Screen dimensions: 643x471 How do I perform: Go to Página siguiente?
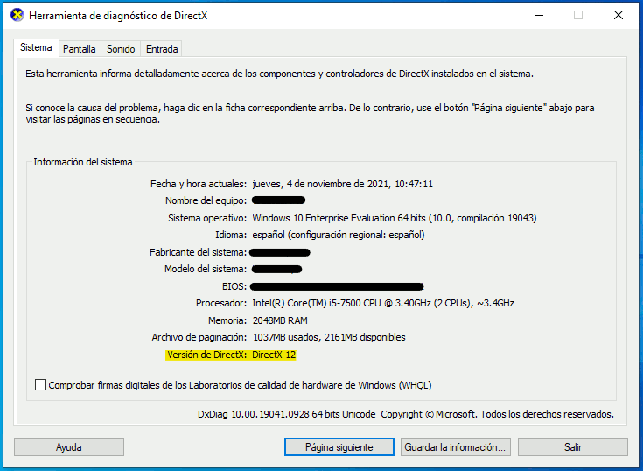(x=339, y=446)
